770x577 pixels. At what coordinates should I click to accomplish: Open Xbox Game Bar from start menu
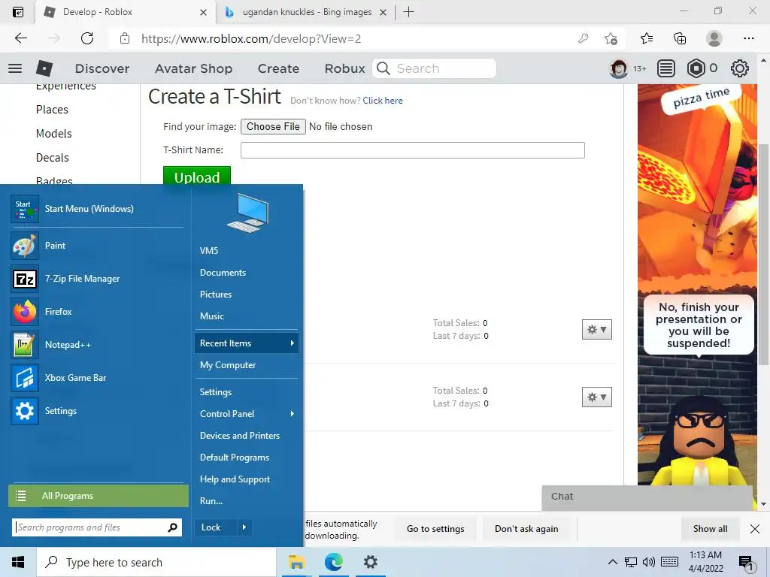[x=98, y=378]
